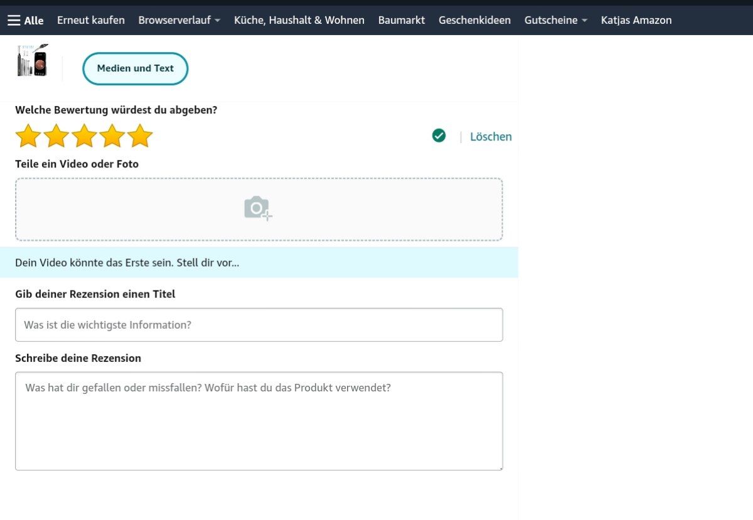Open the Baumarkt category
753x520 pixels.
point(401,20)
